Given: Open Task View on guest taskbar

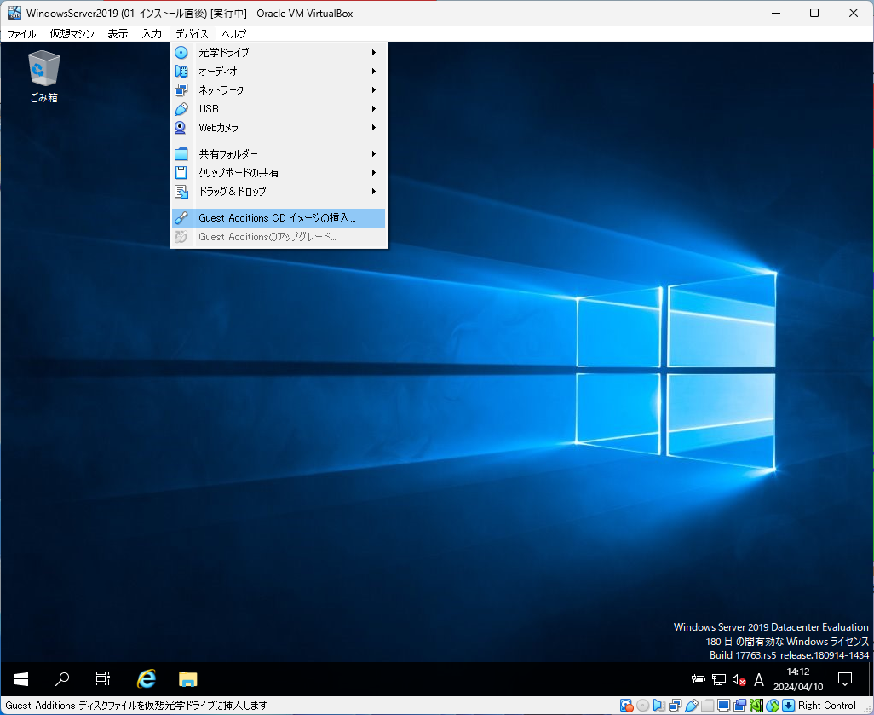Looking at the screenshot, I should click(102, 678).
